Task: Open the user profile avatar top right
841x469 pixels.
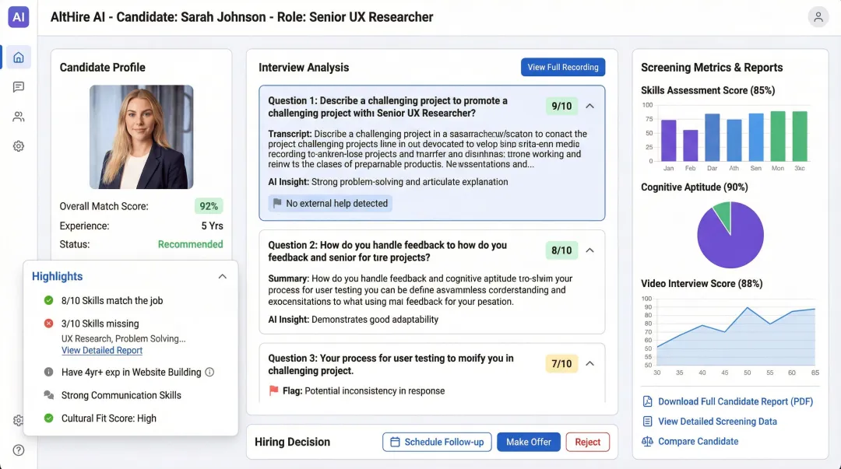Action: [x=818, y=16]
